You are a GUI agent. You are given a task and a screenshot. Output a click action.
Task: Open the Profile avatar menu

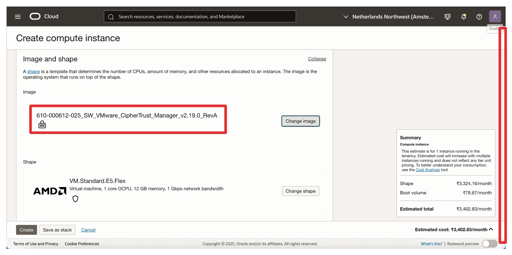(x=495, y=16)
